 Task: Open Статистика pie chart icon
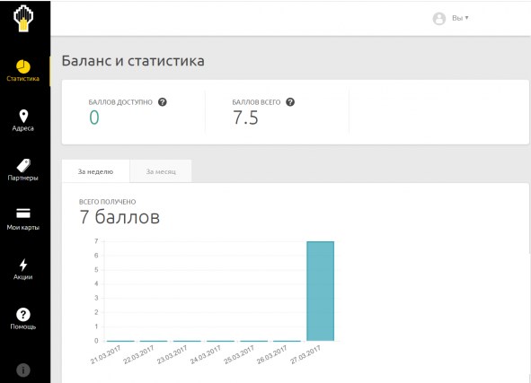(x=23, y=66)
